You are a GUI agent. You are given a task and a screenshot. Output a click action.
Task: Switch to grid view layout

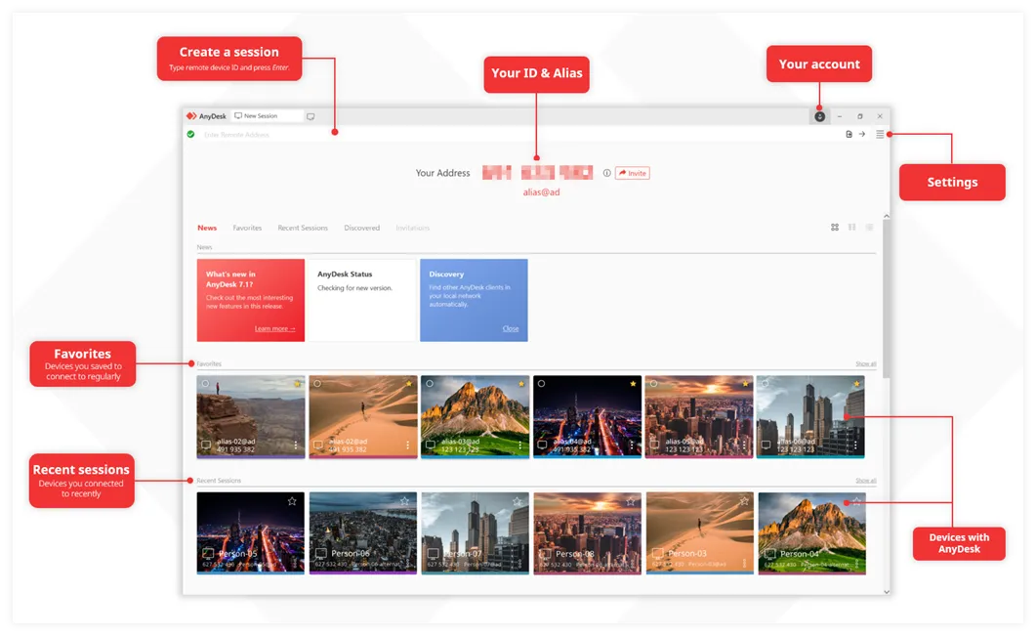pyautogui.click(x=835, y=227)
